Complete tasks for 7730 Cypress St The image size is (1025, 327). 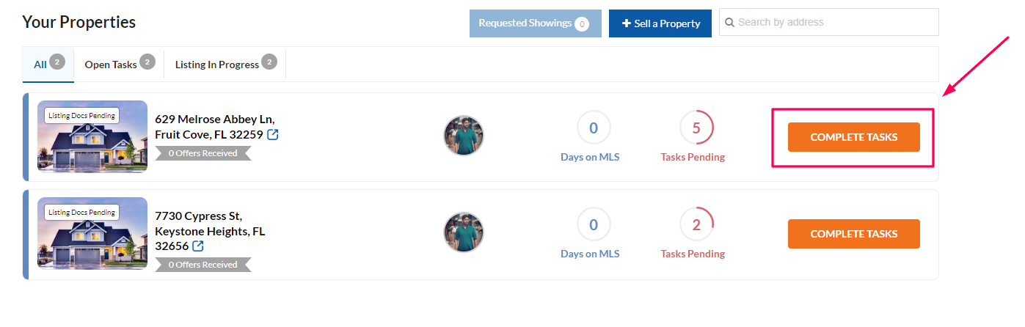(853, 234)
